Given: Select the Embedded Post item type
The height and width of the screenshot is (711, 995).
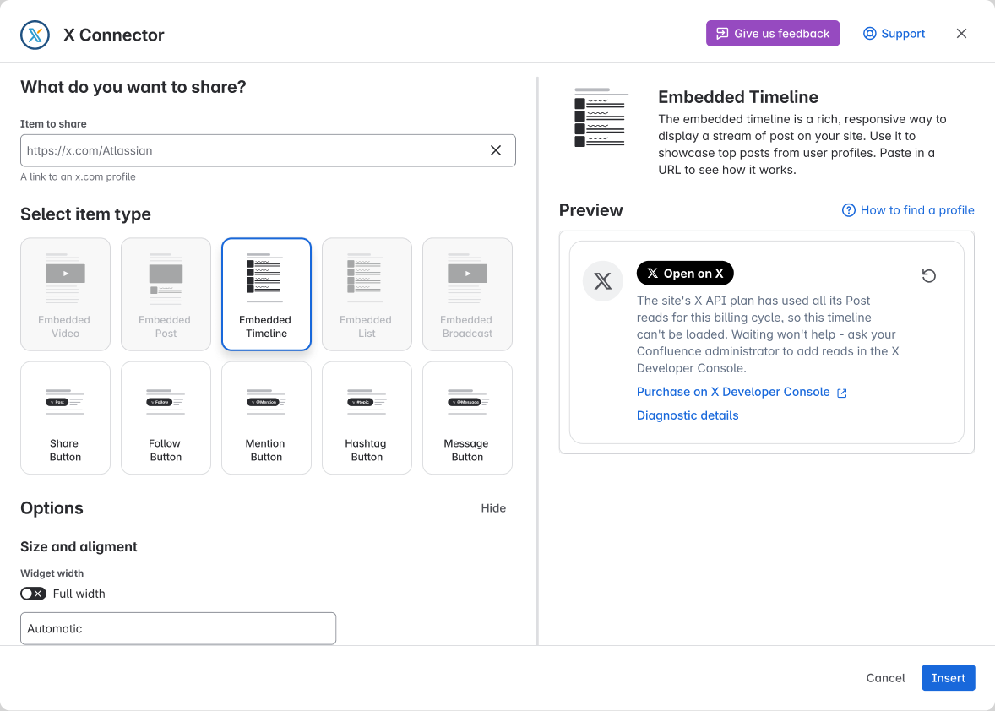Looking at the screenshot, I should (x=166, y=295).
